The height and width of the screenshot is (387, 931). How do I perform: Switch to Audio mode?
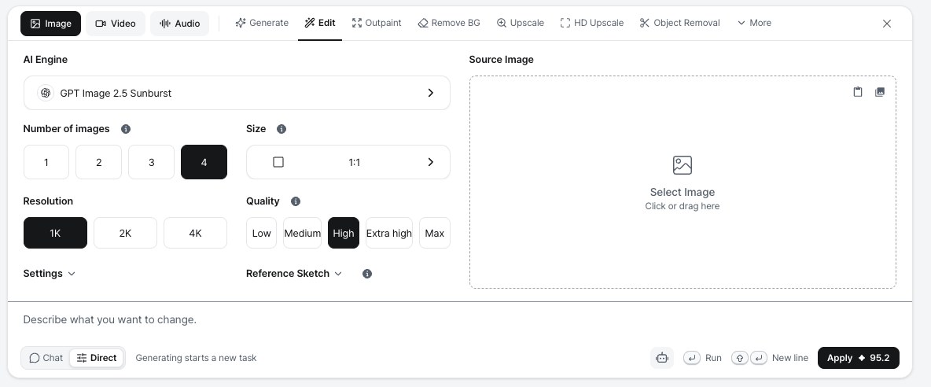point(179,24)
